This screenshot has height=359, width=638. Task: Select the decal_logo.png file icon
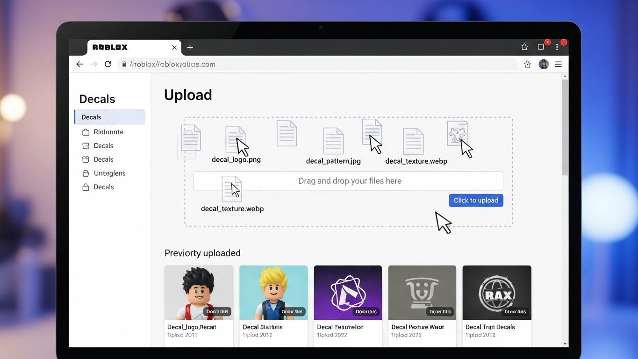(236, 138)
